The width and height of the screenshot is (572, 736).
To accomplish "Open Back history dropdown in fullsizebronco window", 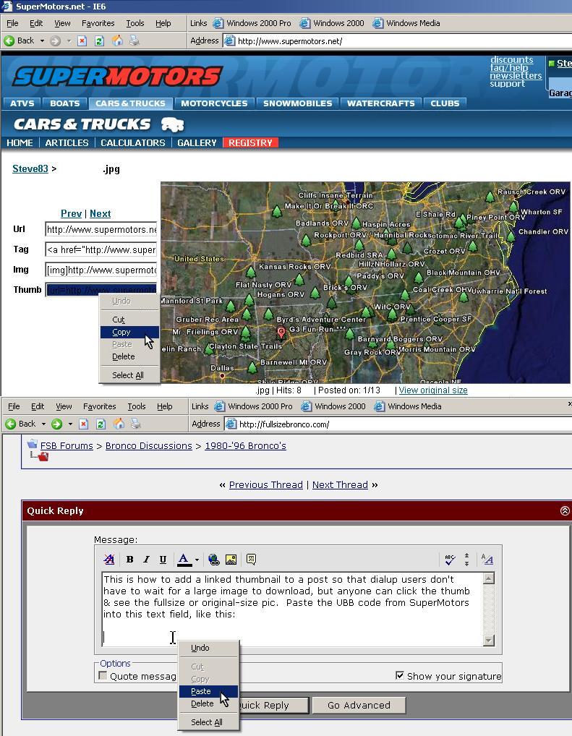I will click(x=43, y=424).
